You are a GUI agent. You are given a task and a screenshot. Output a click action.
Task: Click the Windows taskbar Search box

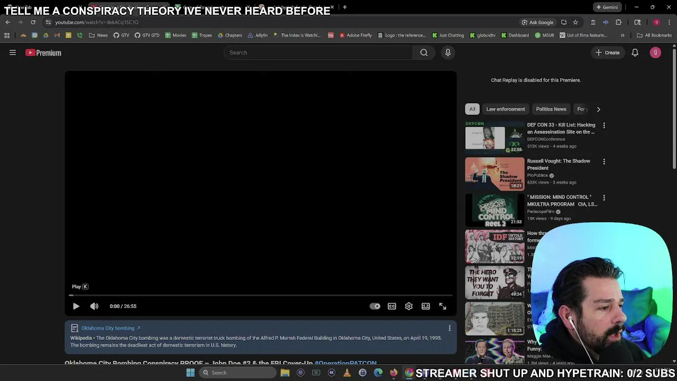pos(238,373)
